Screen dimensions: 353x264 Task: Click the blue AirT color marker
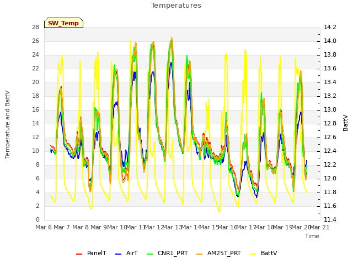coord(118,254)
